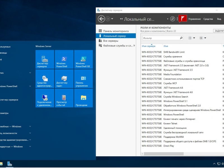
Task: Select the Службы хранения row
Action: [182, 57]
